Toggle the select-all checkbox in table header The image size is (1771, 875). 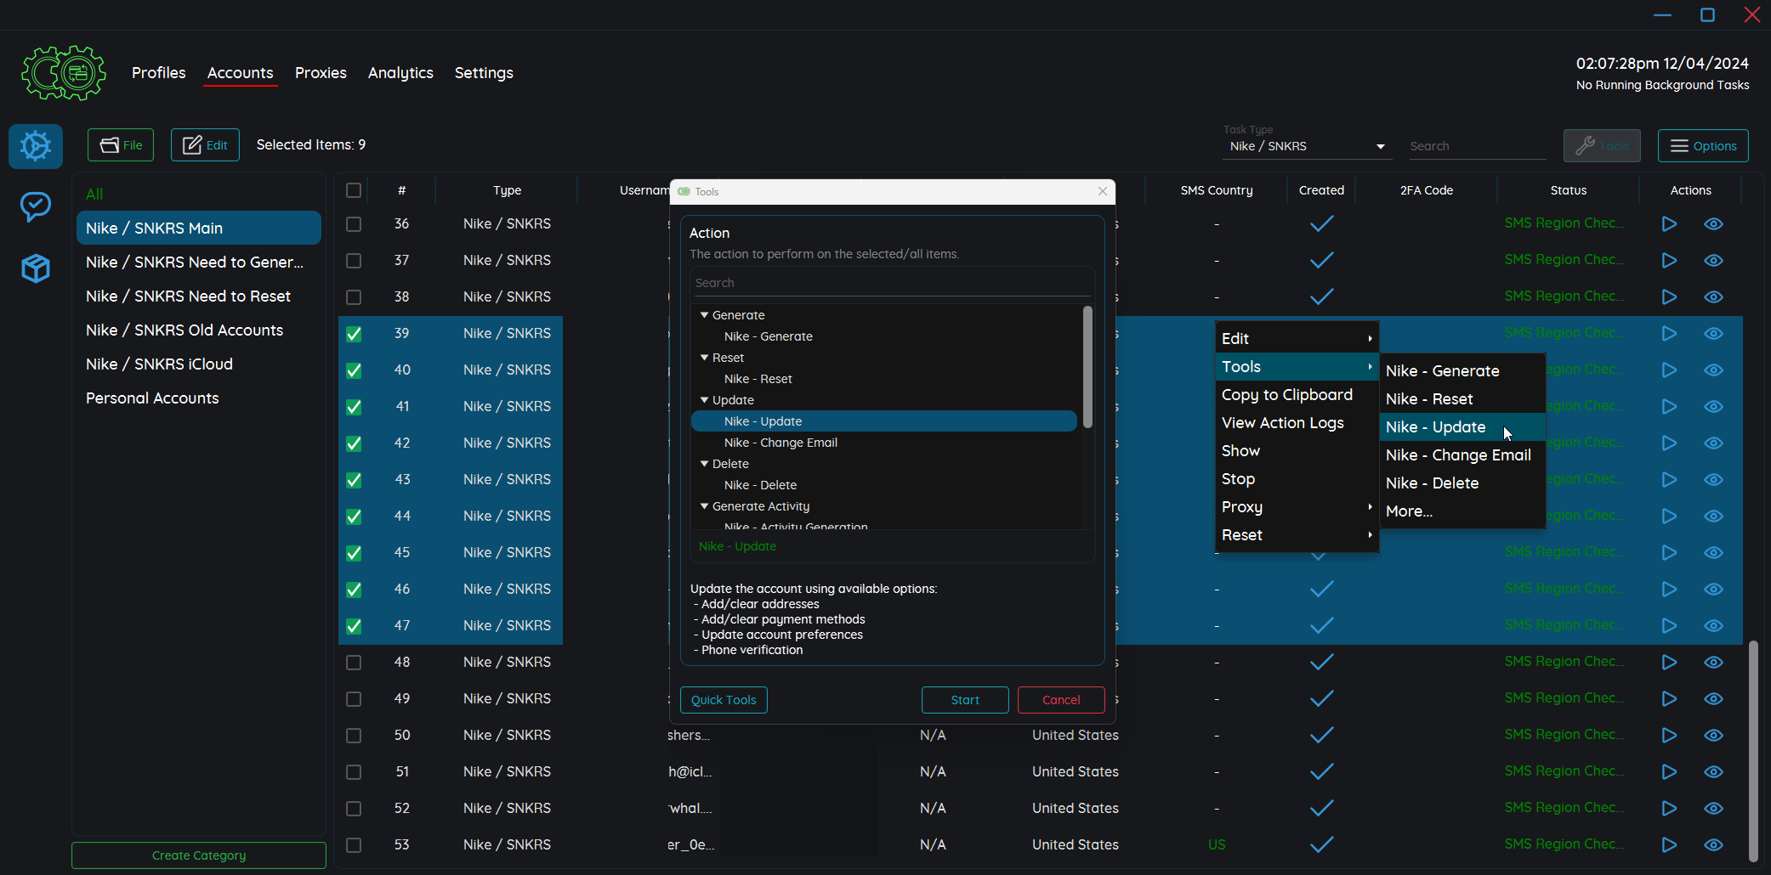tap(354, 190)
